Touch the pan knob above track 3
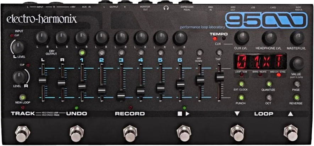 point(122,38)
